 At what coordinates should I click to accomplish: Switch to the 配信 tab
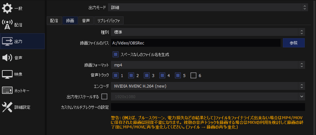(x=54, y=21)
